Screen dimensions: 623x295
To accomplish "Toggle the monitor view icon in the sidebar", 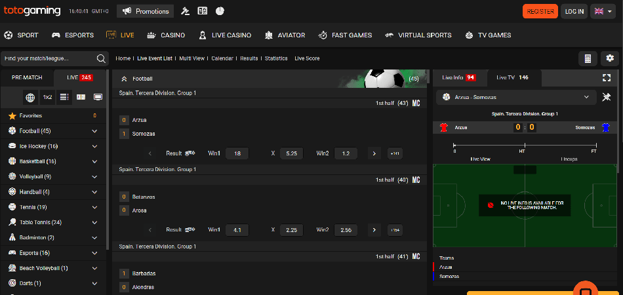I will point(98,97).
